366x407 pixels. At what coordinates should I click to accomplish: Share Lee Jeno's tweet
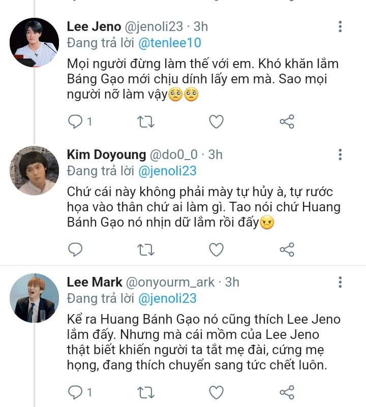pos(287,121)
